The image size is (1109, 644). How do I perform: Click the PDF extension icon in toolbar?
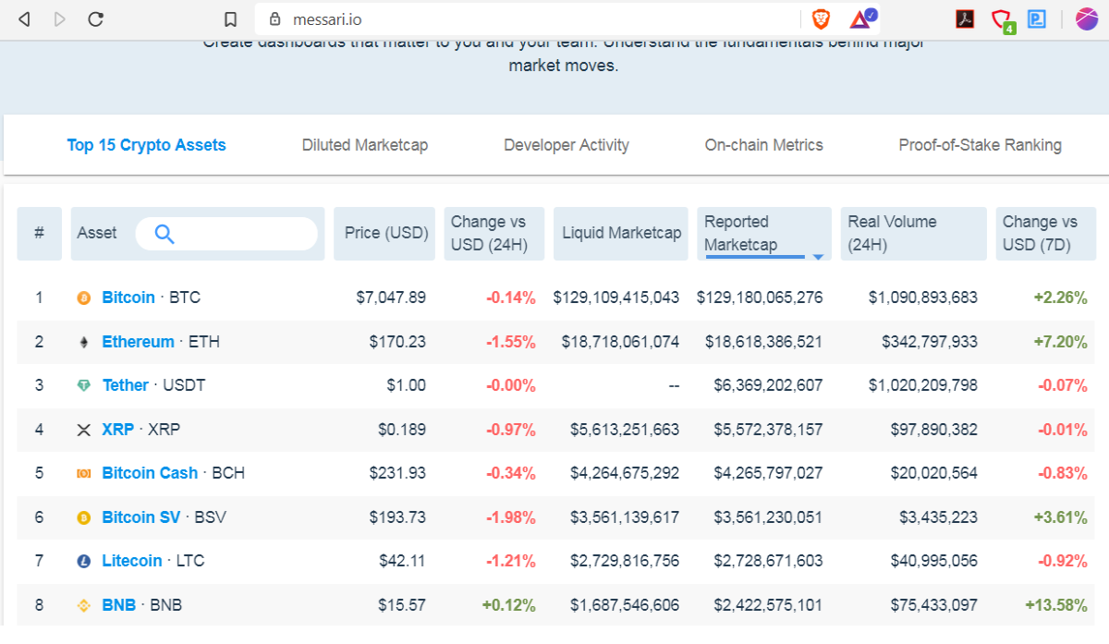coord(965,18)
